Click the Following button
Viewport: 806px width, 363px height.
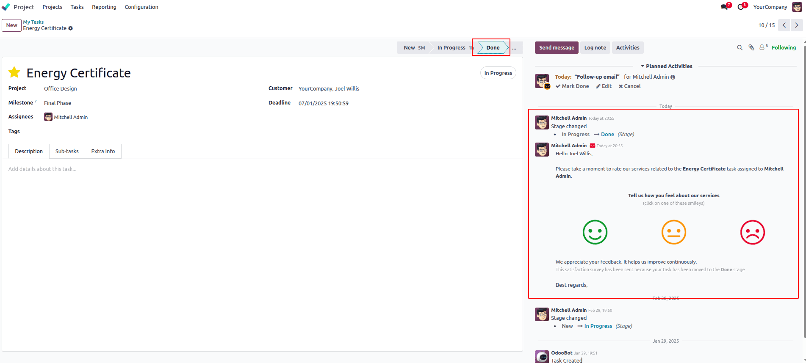784,48
